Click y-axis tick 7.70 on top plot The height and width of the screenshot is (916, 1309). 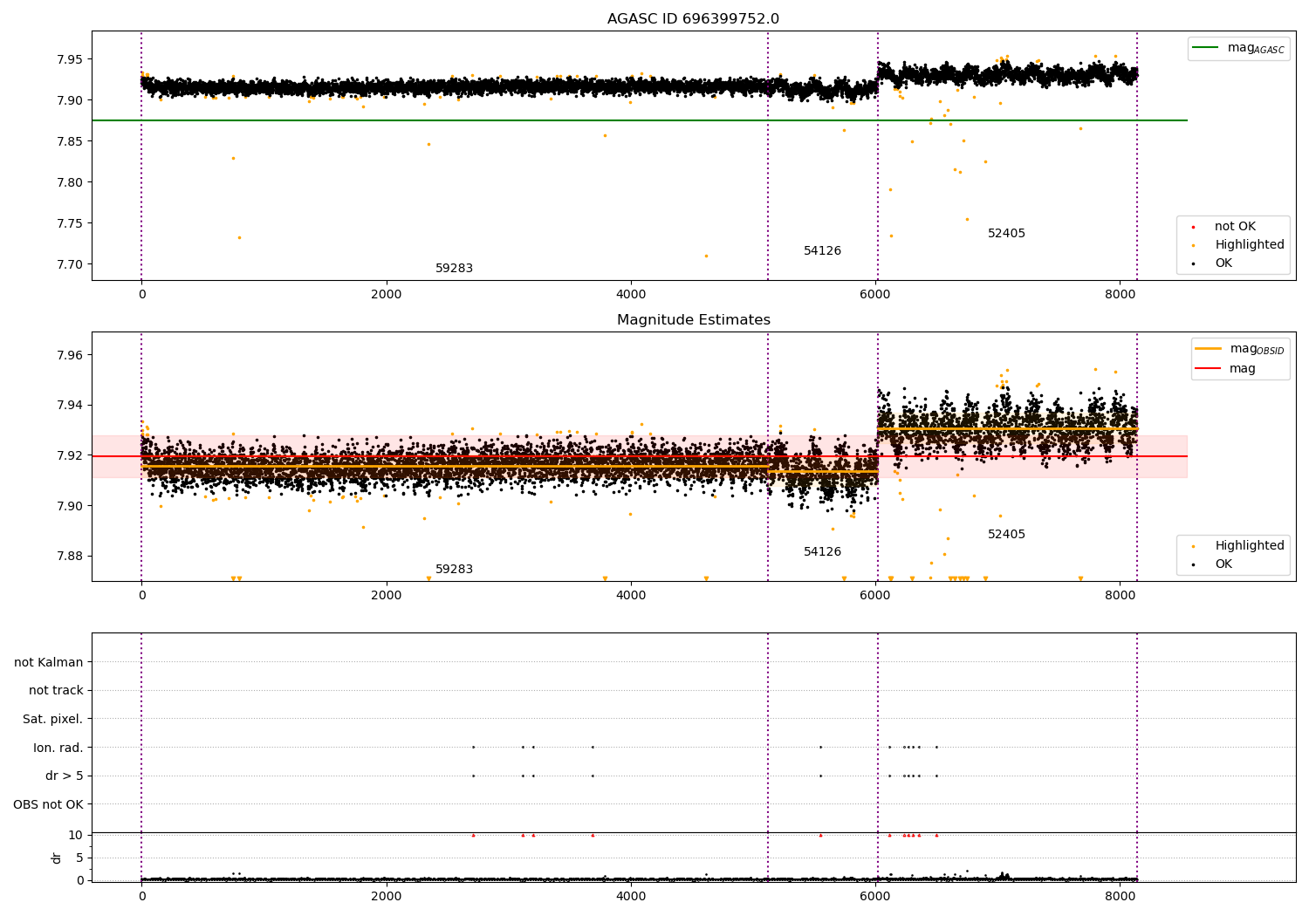(x=68, y=265)
